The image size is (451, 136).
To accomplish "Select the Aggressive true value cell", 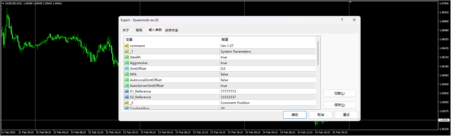I will (x=224, y=63).
